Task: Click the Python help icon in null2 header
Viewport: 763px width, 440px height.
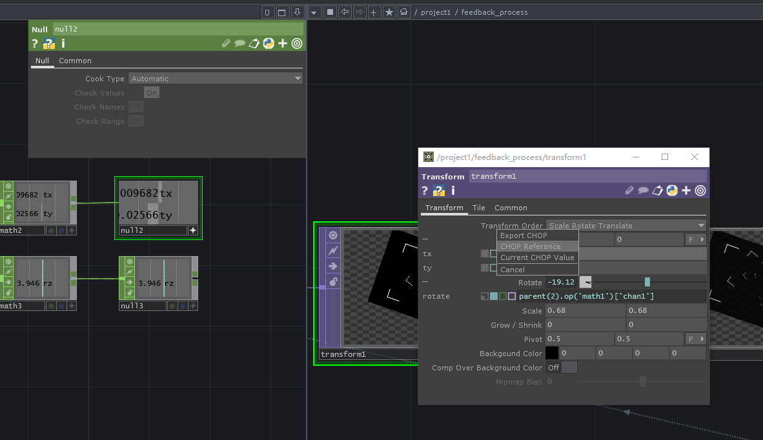Action: 48,43
